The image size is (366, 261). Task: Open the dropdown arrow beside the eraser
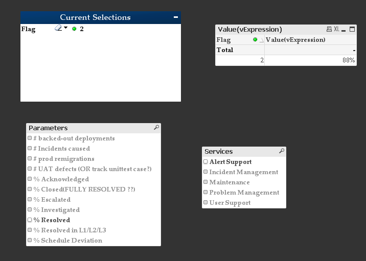pos(65,28)
